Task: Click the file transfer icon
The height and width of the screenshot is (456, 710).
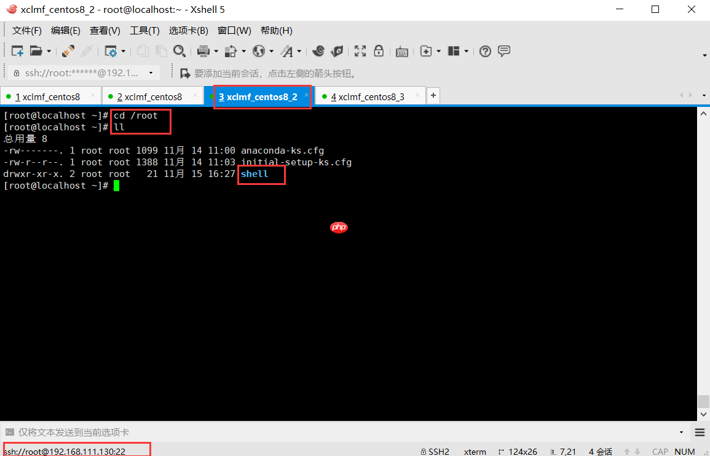Action: [x=231, y=51]
